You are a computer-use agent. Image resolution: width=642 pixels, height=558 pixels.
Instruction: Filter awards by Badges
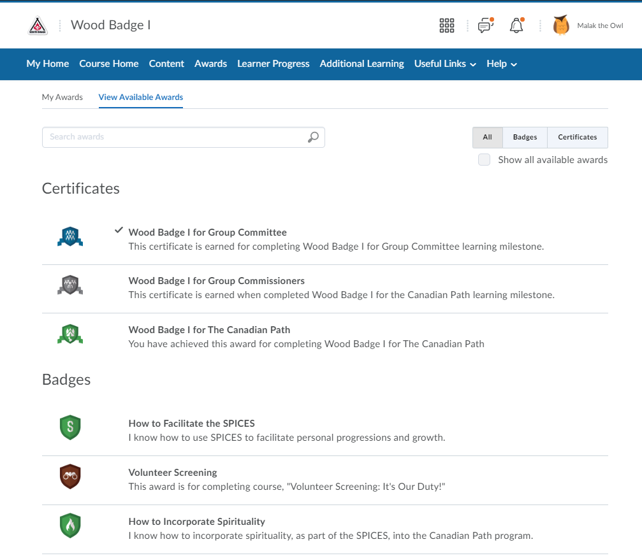point(525,138)
